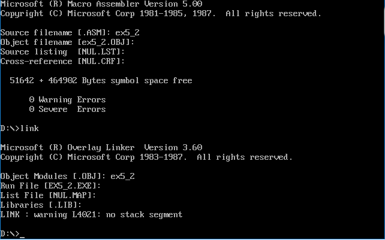Click the "0 Warning Errors" line
The image size is (385, 240).
click(67, 99)
